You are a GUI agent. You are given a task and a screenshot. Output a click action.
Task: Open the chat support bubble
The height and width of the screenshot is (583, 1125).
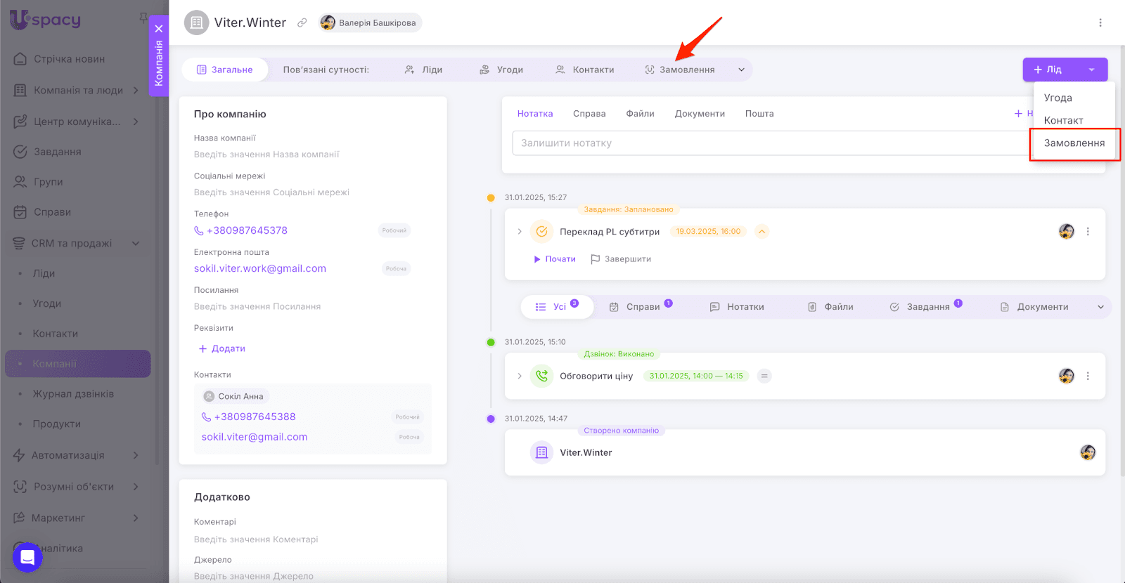click(27, 558)
